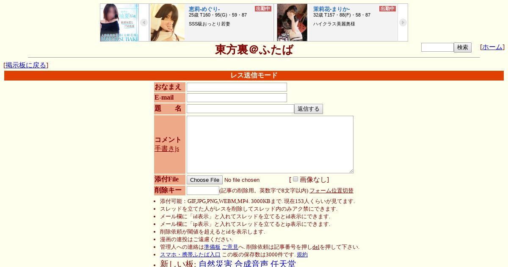508x267 pixels.
Task: Open the 茉莉花-まりか- profile photo
Action: click(x=292, y=22)
